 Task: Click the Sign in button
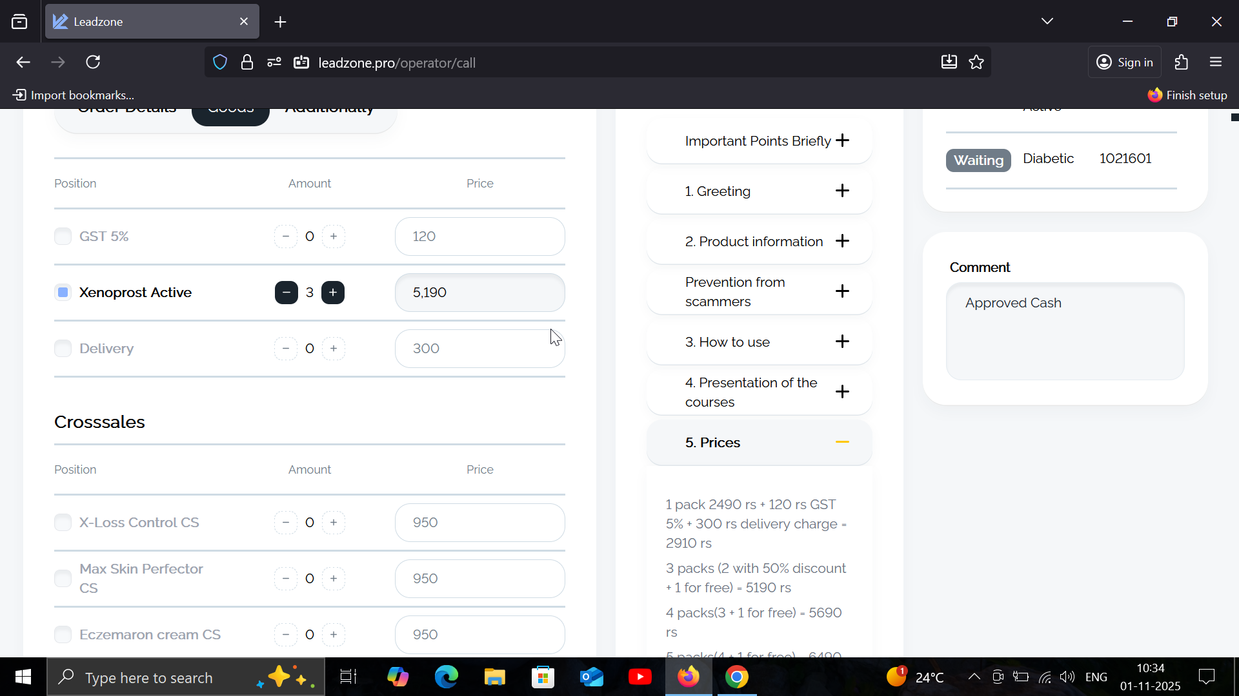pos(1124,63)
